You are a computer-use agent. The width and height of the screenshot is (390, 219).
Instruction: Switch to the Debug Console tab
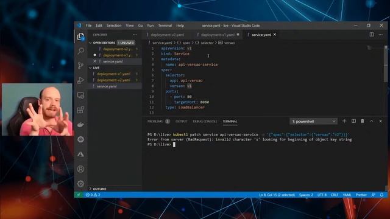(x=205, y=121)
